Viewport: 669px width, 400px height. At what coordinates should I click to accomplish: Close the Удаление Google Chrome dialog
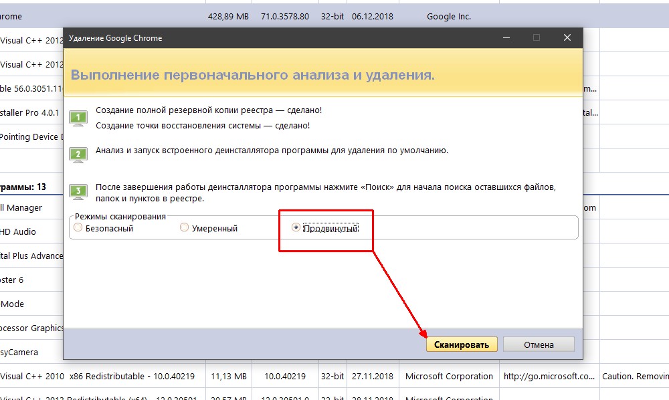pos(567,38)
